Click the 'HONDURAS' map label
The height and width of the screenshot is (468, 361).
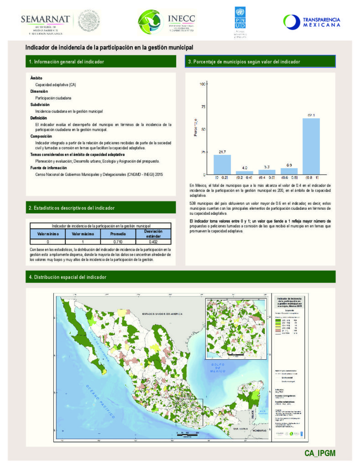pos(259,431)
